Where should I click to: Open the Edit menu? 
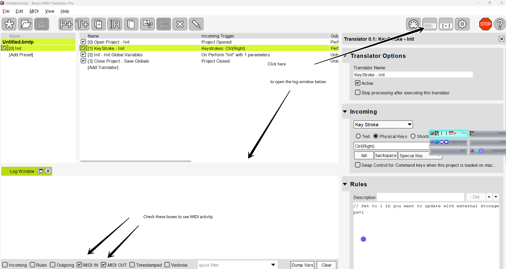coord(19,11)
